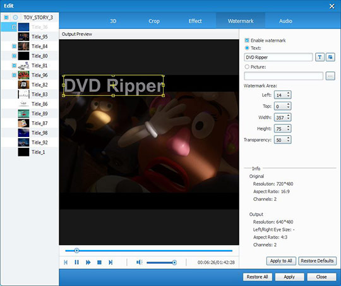Click the disc icon beside TOY_STORY_3
The height and width of the screenshot is (286, 341).
click(x=15, y=18)
